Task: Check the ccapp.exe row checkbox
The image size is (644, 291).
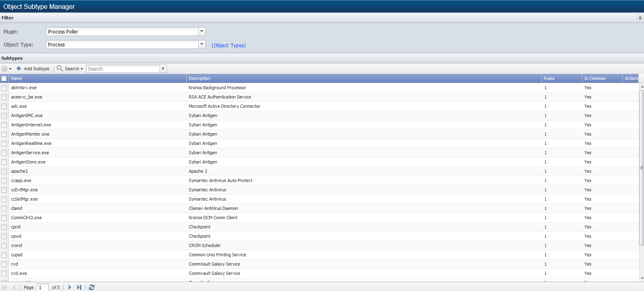Action: tap(4, 180)
